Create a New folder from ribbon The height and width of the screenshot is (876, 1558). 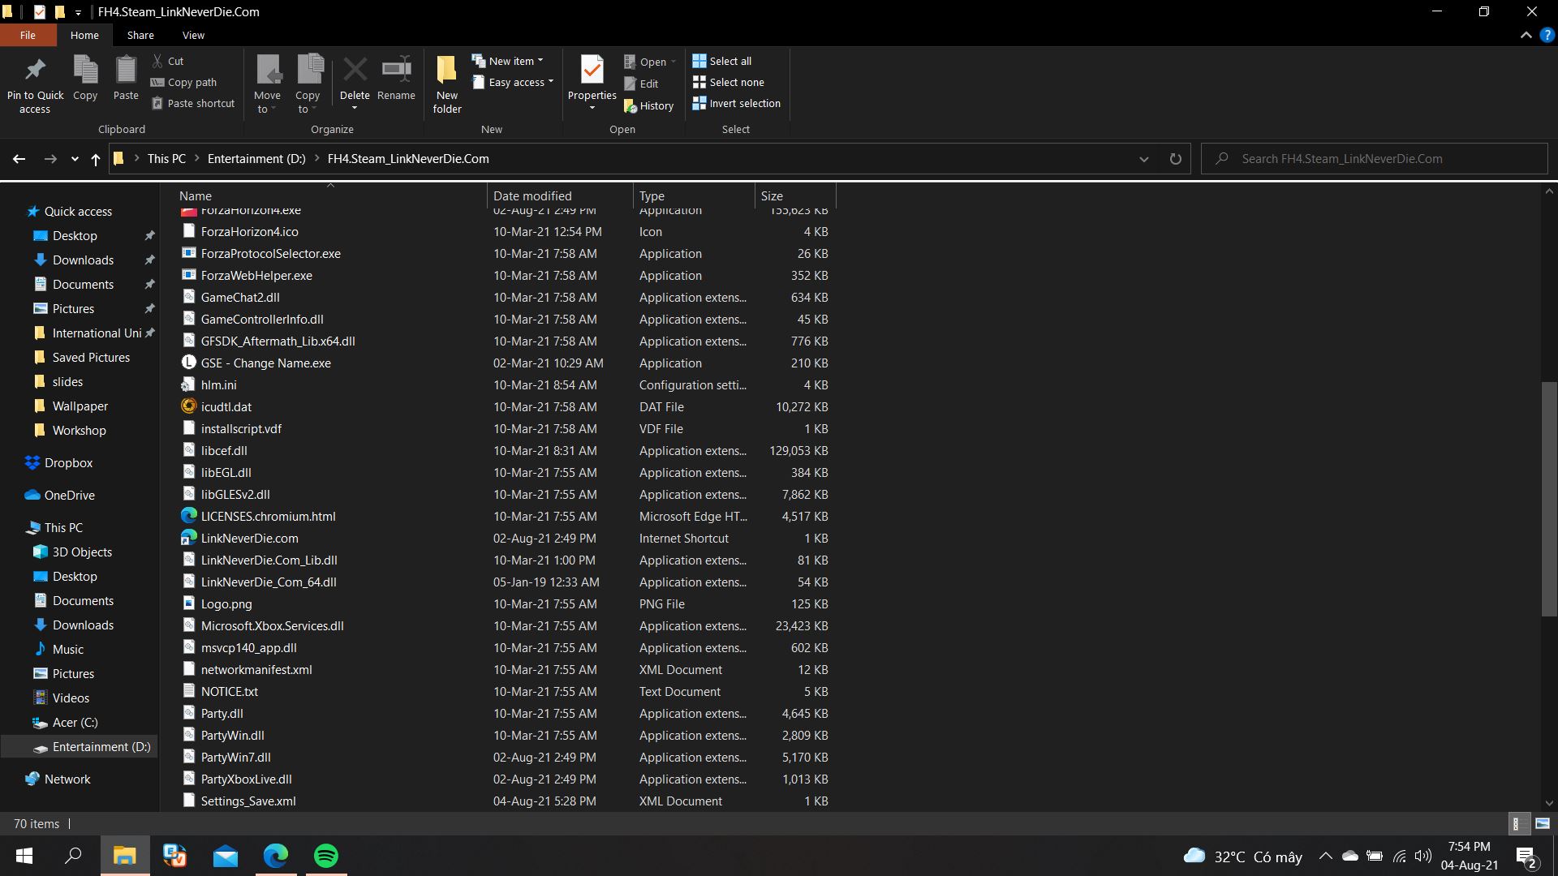click(447, 83)
